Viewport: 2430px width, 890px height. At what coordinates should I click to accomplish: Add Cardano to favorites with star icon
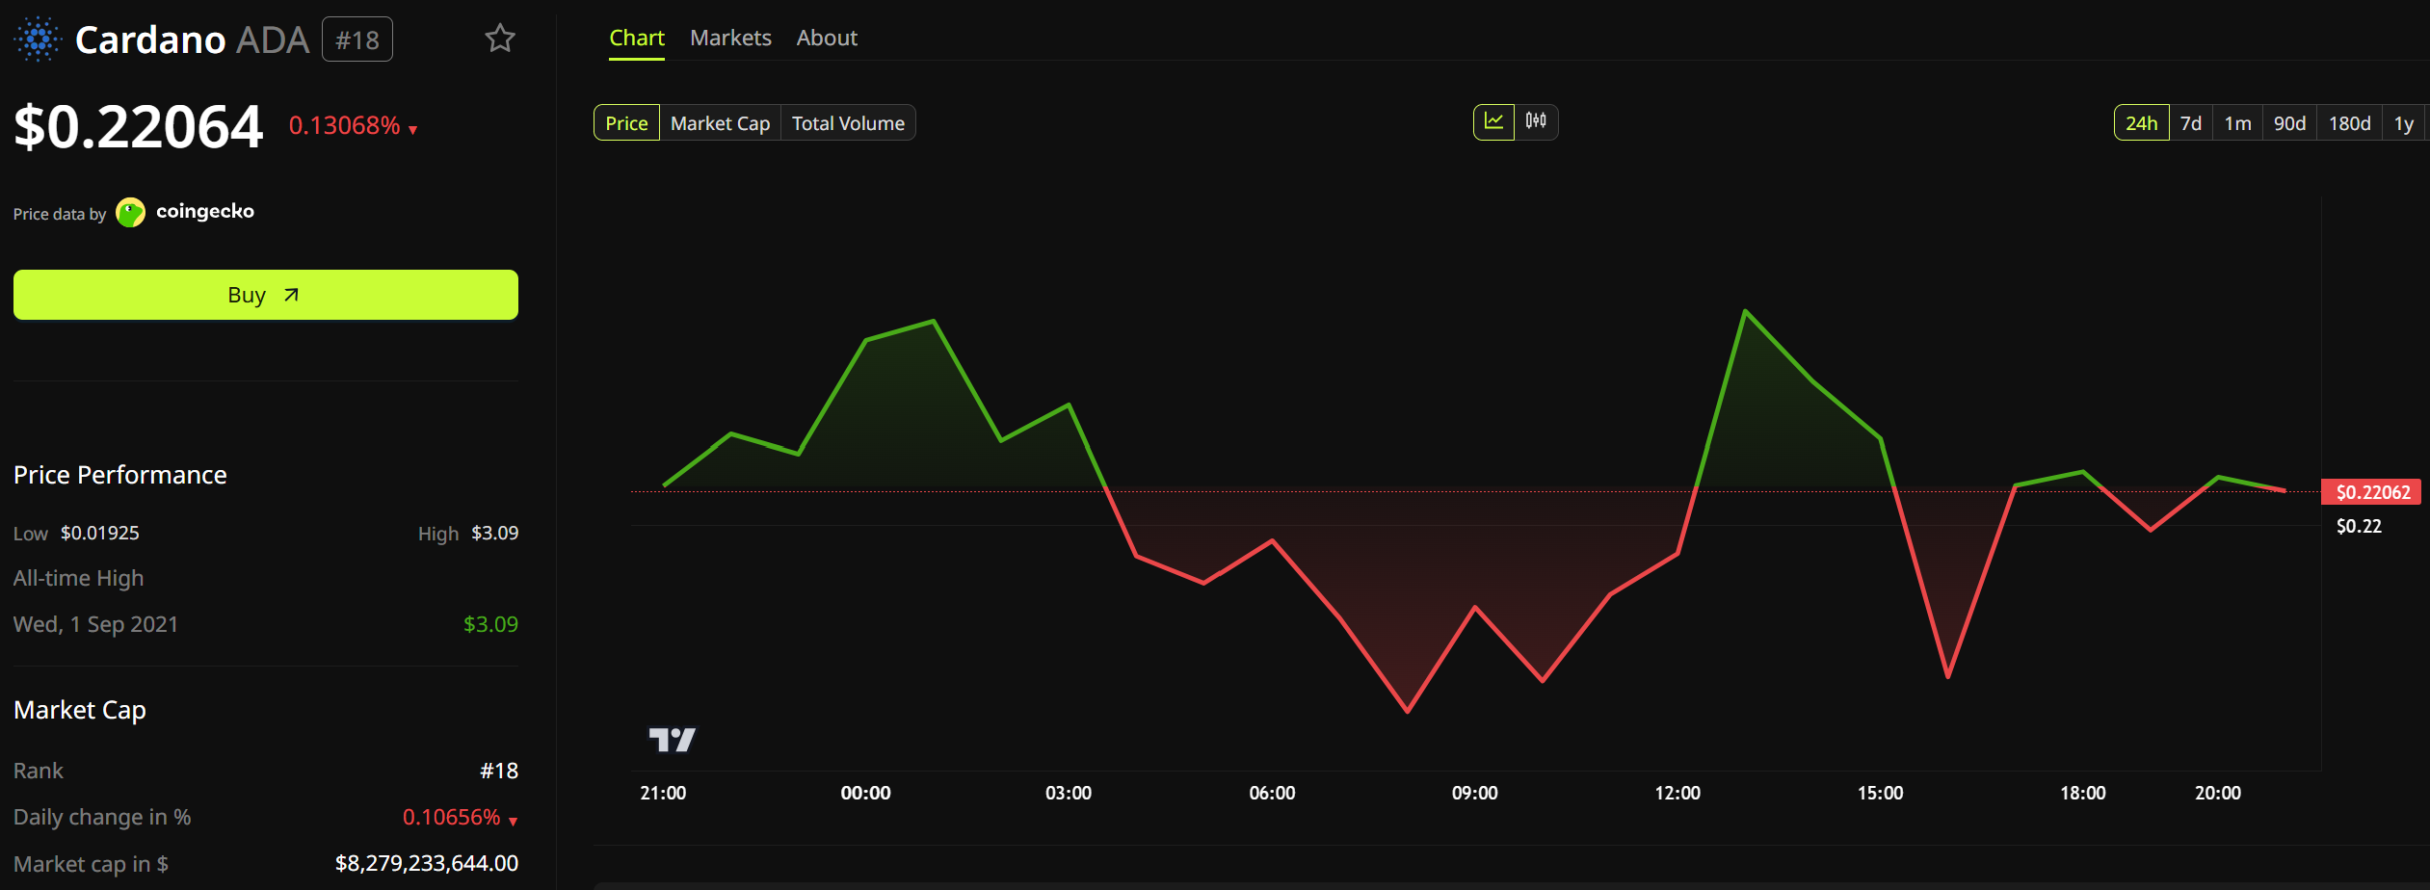(500, 39)
